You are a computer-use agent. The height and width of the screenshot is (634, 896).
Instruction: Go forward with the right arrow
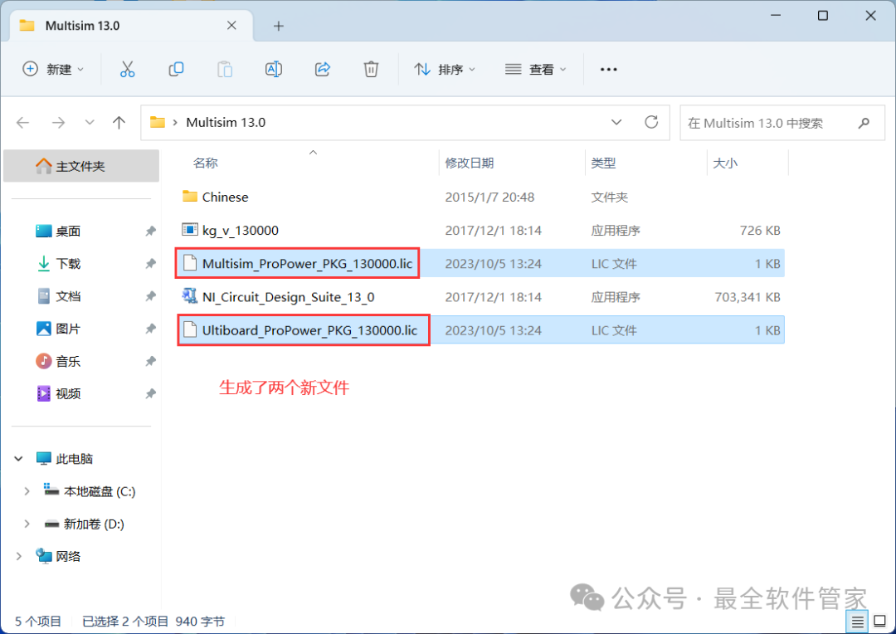click(x=58, y=122)
